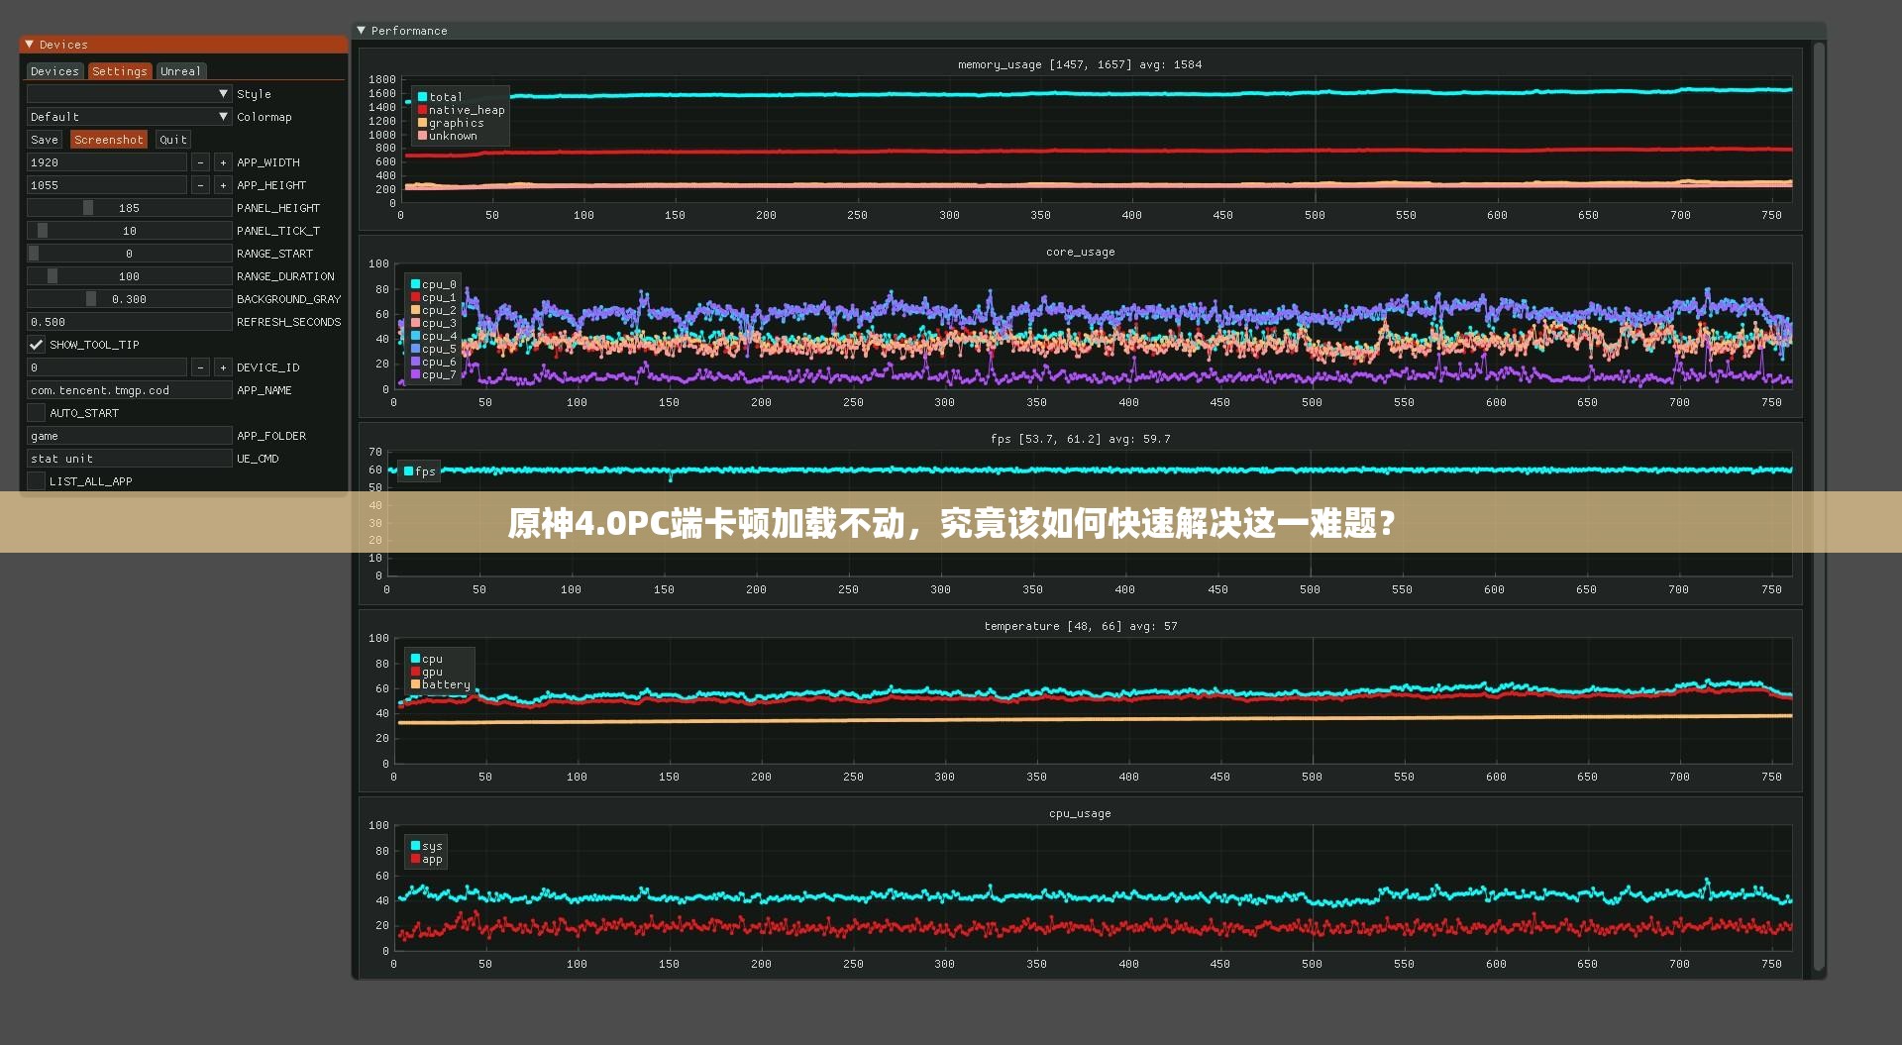Decrease APP_HEIGHT with minus button
Screen dimensions: 1902x1045
click(x=201, y=185)
